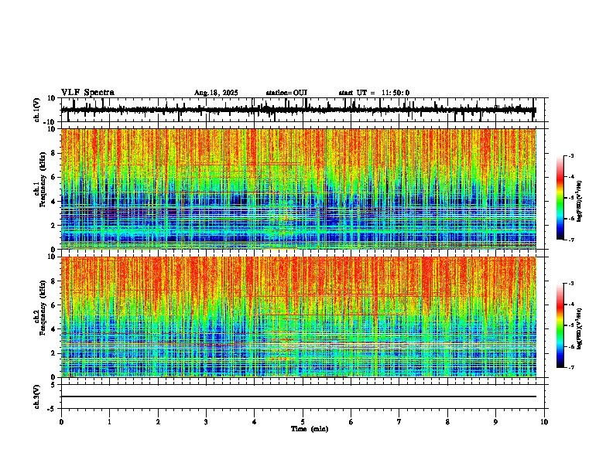Click the "-3" label on ch.1 colorbar
The image size is (613, 473).
coord(570,155)
